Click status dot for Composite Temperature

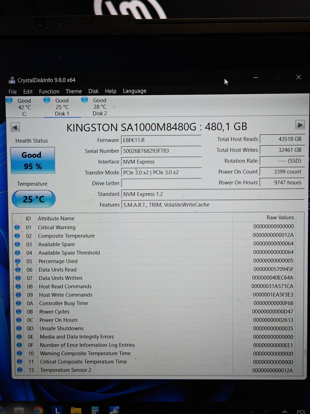[17, 236]
